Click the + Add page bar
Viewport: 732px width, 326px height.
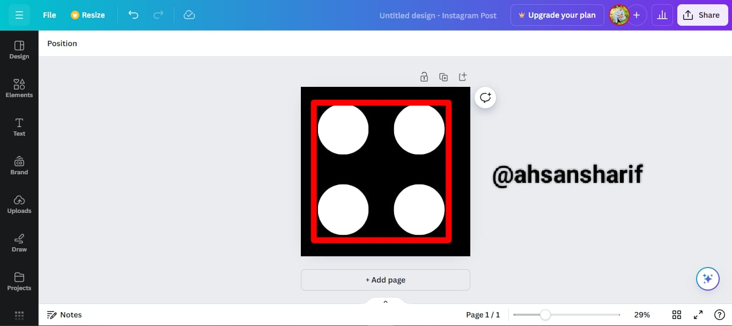pos(386,280)
